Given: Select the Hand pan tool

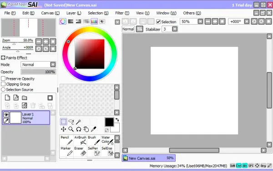Looking at the screenshot, I should [x=86, y=129].
